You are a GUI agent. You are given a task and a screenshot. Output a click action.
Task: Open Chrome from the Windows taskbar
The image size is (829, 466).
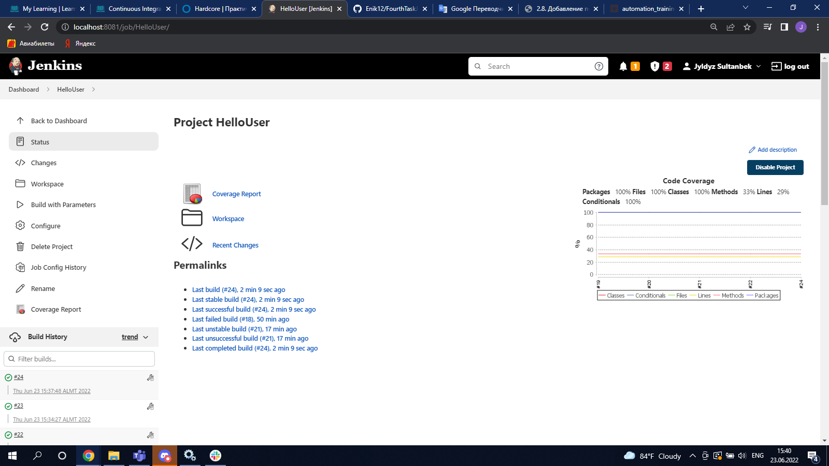89,456
